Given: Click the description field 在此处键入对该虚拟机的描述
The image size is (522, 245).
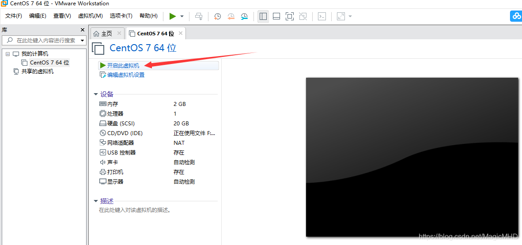Looking at the screenshot, I should (135, 211).
